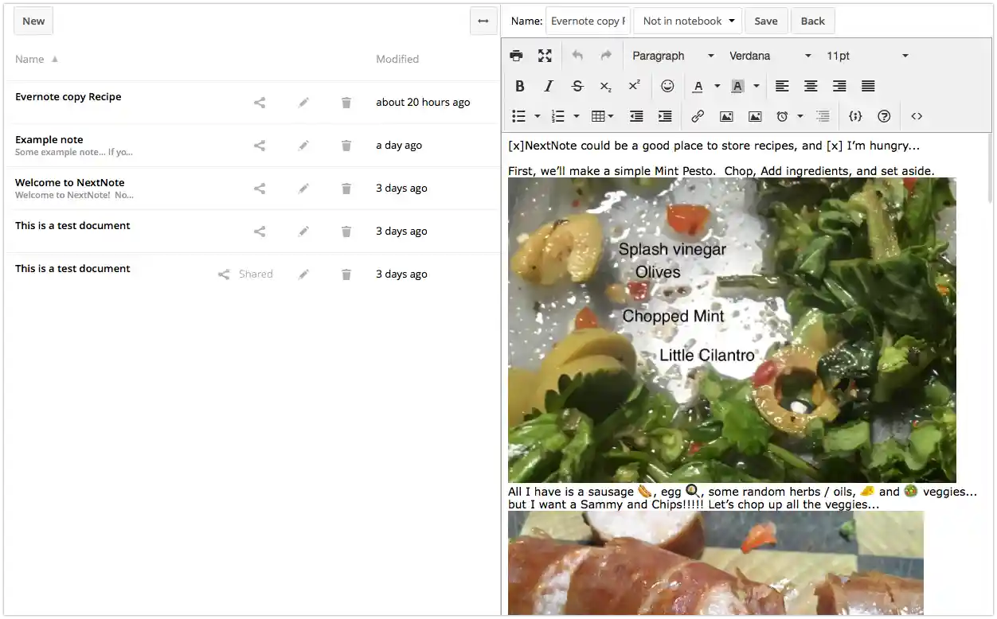The image size is (997, 619).
Task: Insert a hyperlink into the note
Action: (698, 116)
